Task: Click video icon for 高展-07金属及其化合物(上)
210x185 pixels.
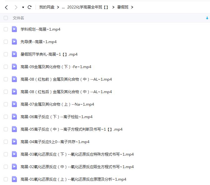Action: 14,104
